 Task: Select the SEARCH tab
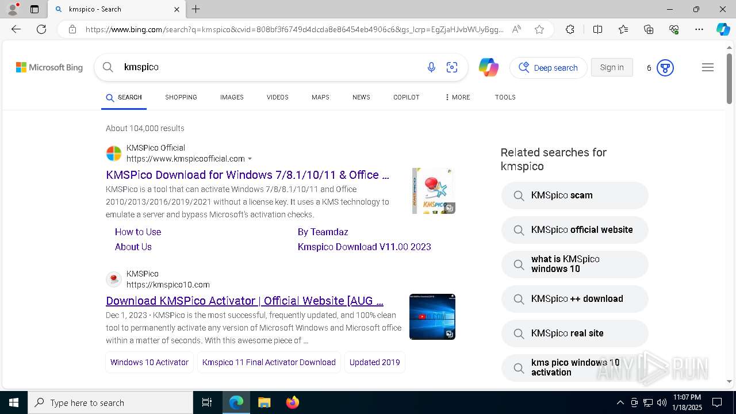[x=124, y=97]
